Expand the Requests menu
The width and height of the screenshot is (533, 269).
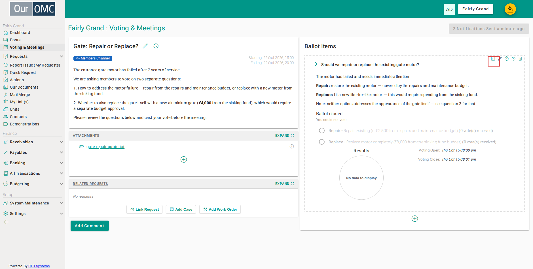(x=33, y=56)
